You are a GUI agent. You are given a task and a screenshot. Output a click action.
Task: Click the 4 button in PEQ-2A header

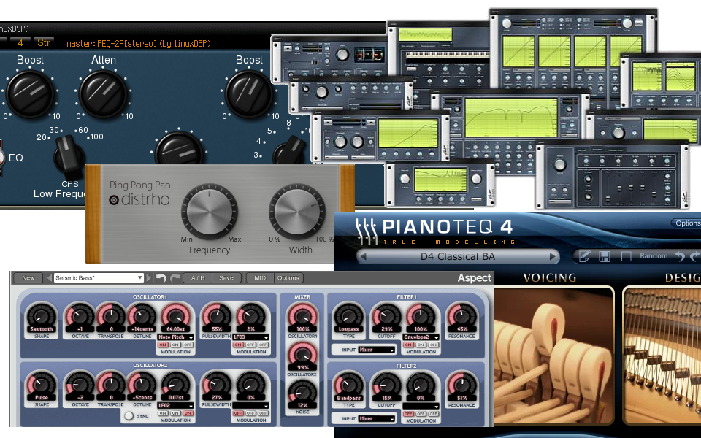click(20, 43)
